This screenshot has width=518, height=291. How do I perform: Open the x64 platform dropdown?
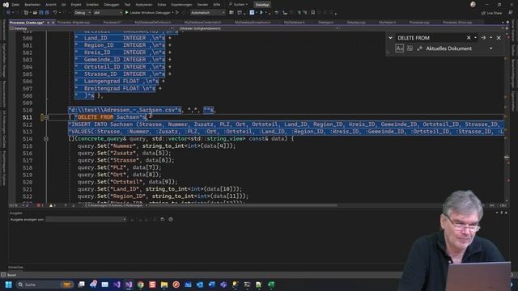pos(108,13)
